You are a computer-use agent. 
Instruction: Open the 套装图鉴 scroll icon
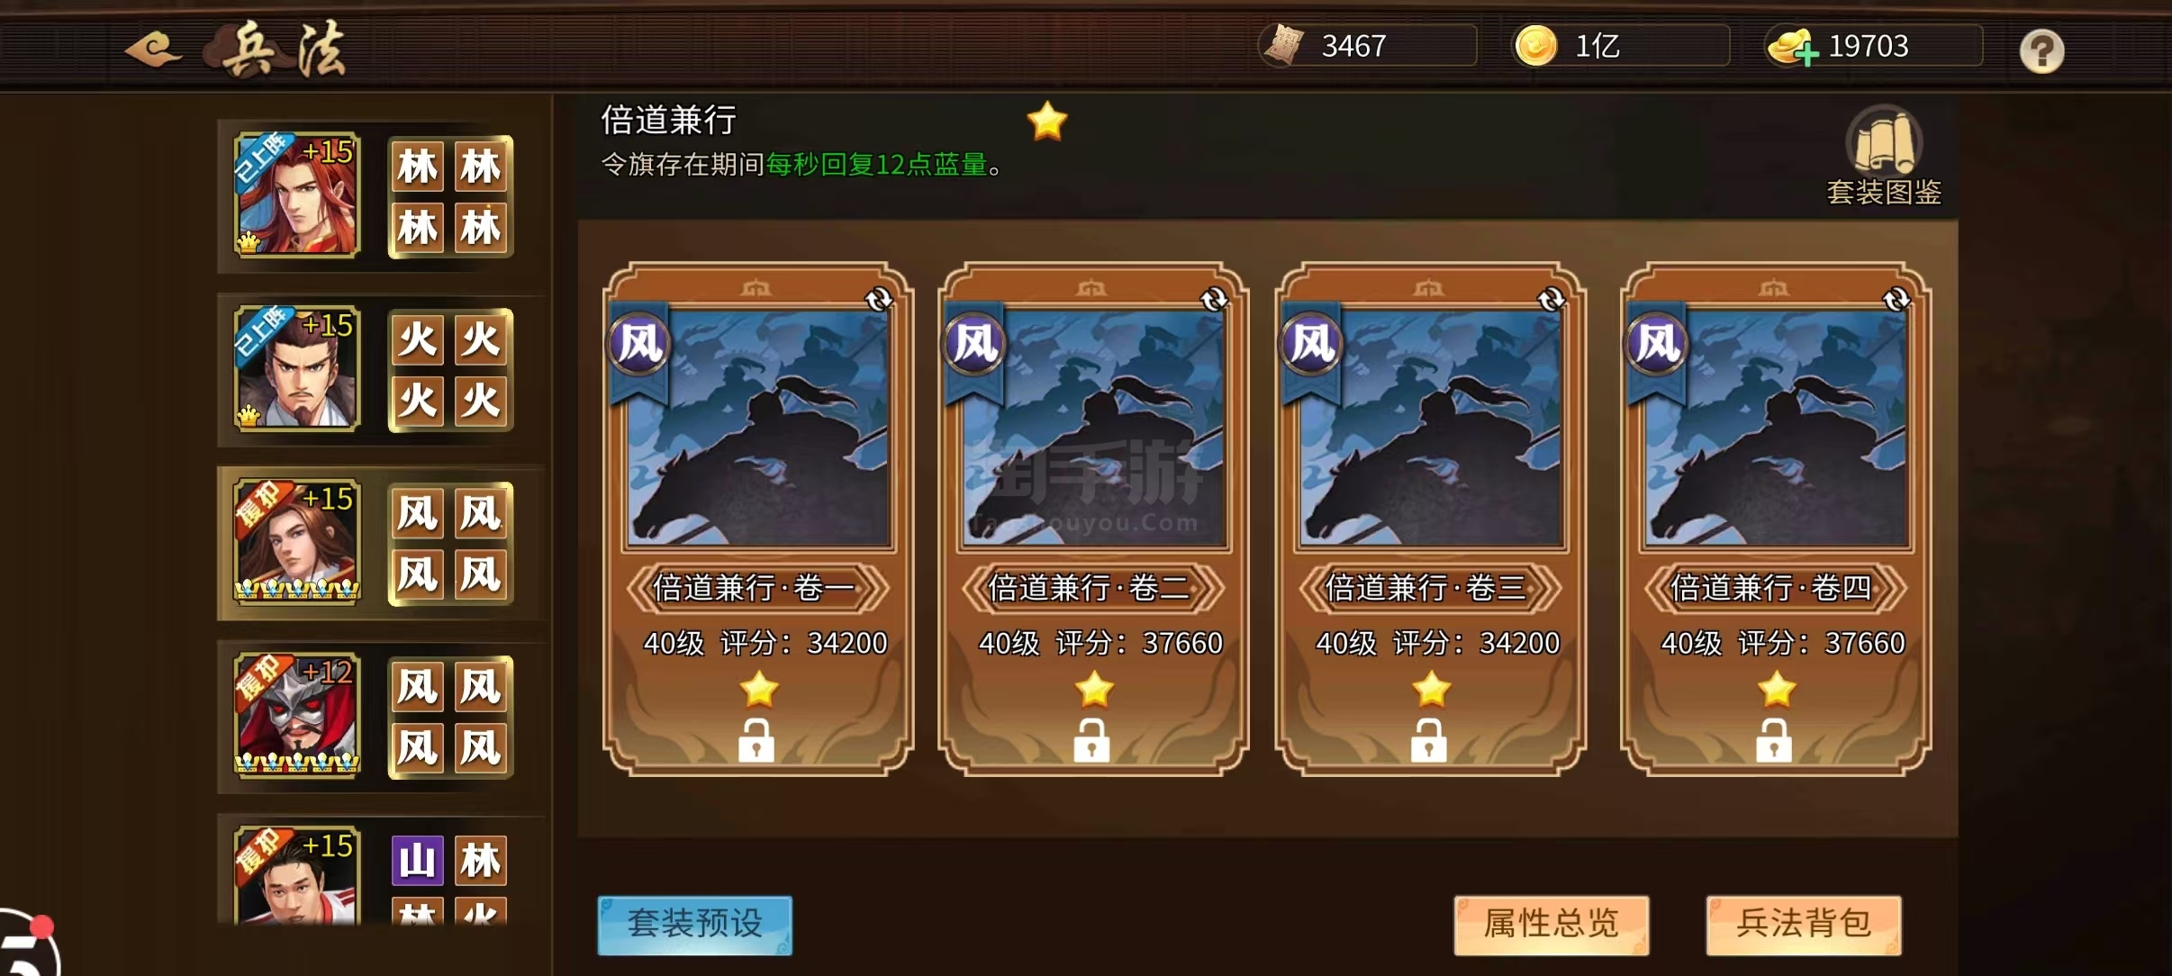click(1884, 140)
